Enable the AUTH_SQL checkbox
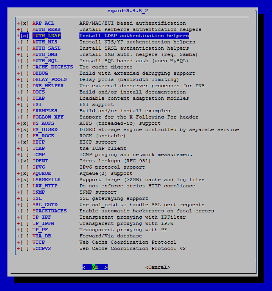This screenshot has width=272, height=291. pos(25,61)
